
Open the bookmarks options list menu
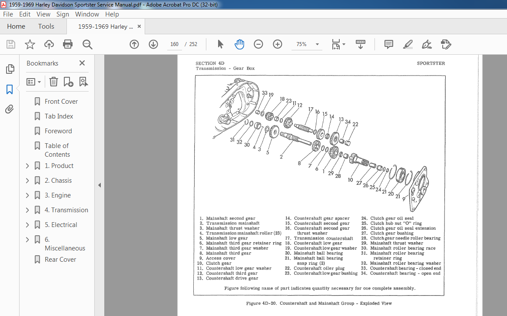coord(33,82)
